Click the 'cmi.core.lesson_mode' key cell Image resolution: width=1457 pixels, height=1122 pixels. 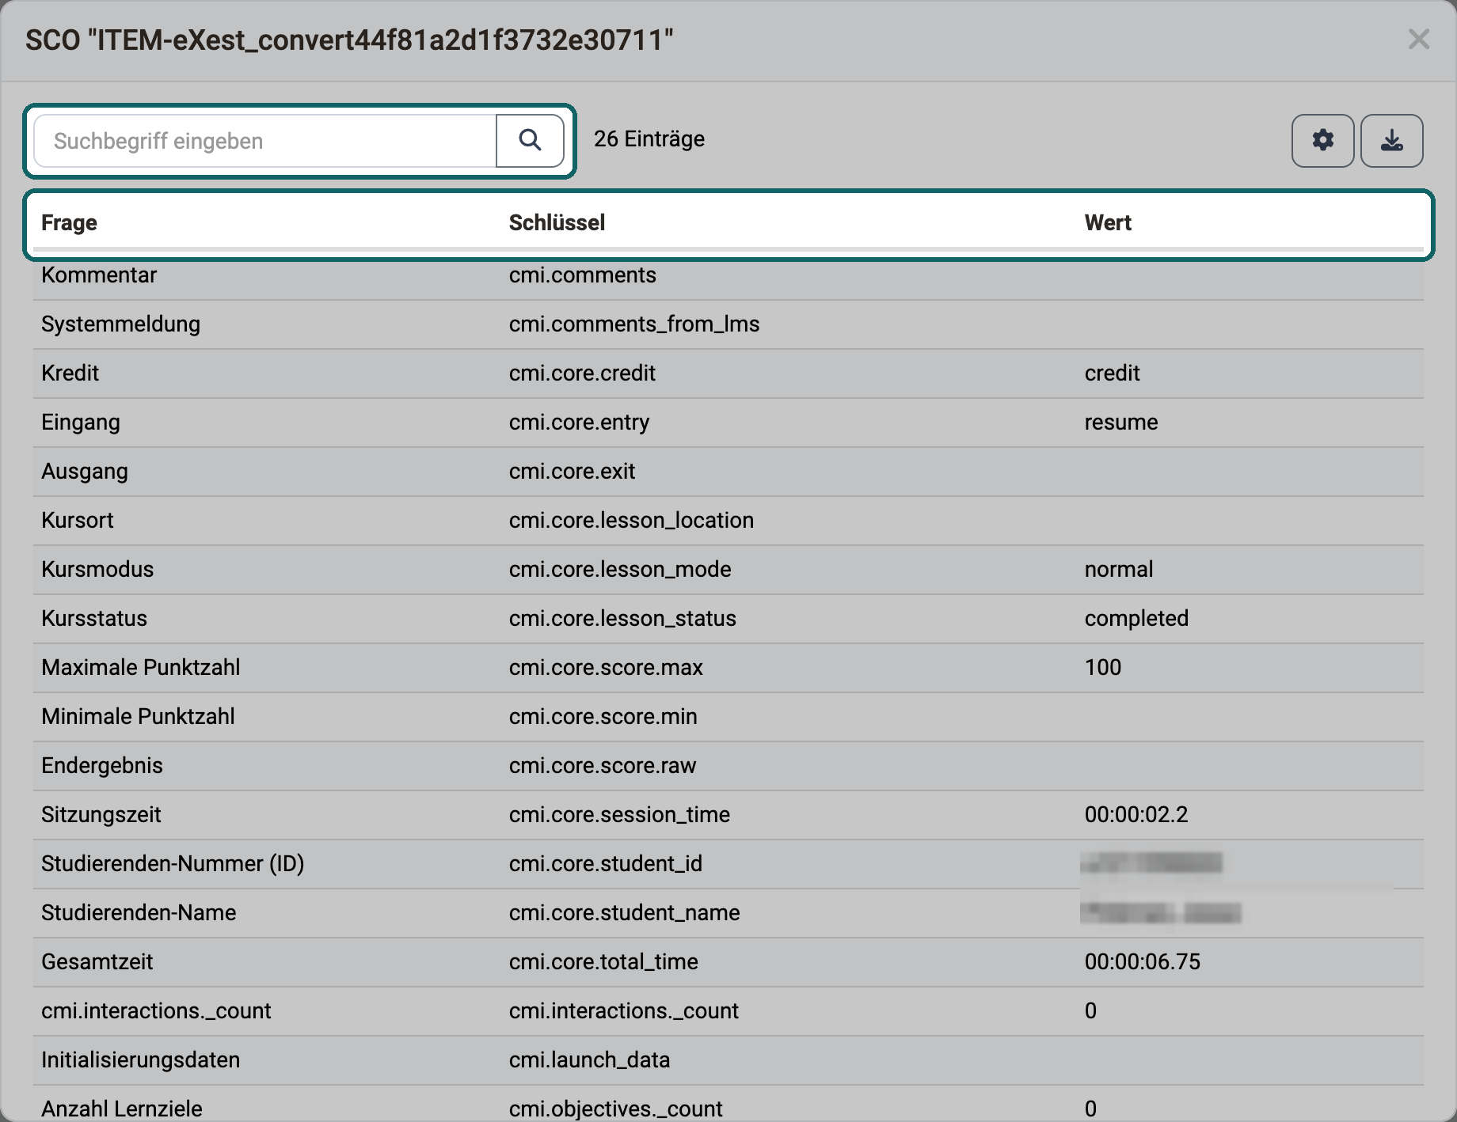620,570
